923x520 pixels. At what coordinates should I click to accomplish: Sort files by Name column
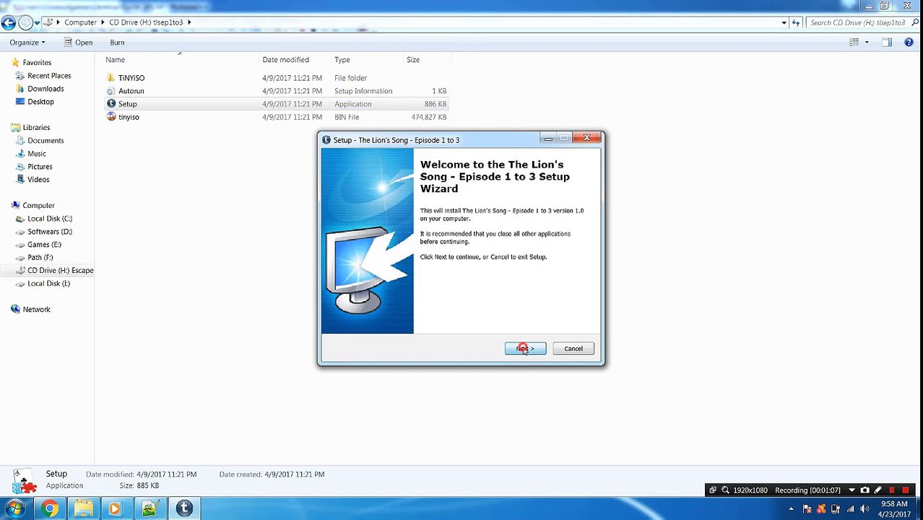pyautogui.click(x=116, y=60)
